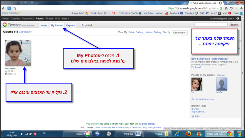Open a new tab with the plus button
The width and height of the screenshot is (245, 138).
(x=186, y=3)
